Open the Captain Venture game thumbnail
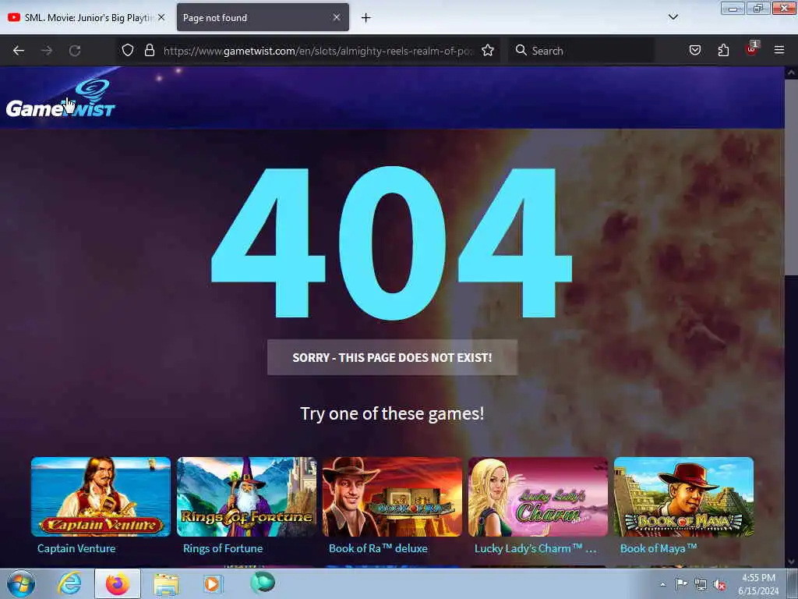Screen dimensions: 798x599 coord(101,497)
